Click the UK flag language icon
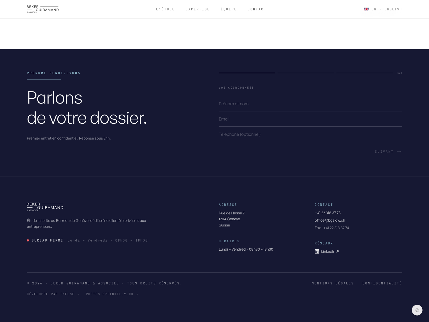This screenshot has width=429, height=322. [366, 9]
